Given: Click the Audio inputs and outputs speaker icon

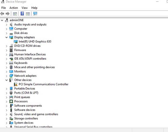Looking at the screenshot, I should (x=11, y=24).
